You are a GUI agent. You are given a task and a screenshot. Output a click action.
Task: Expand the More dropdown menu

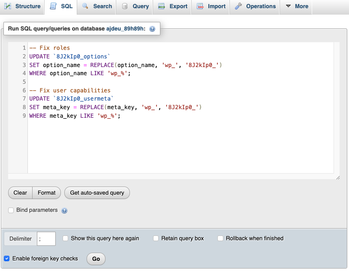[296, 6]
